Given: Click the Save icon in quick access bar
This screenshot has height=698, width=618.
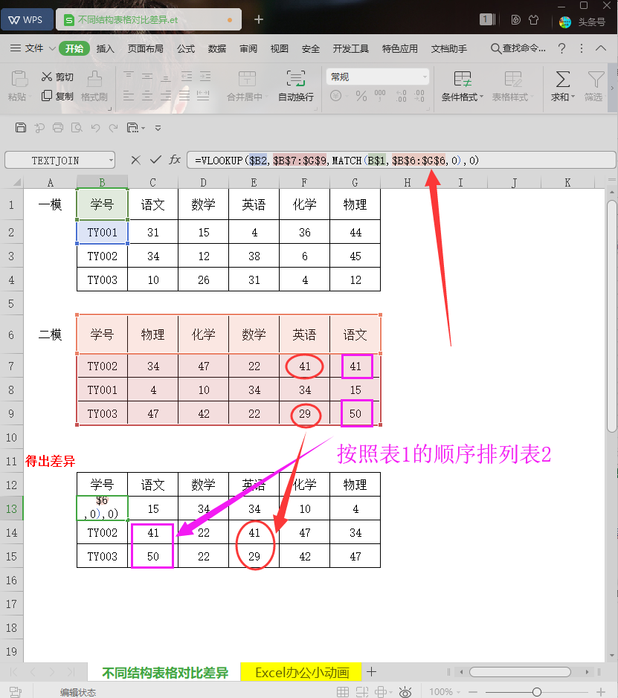Looking at the screenshot, I should [21, 128].
